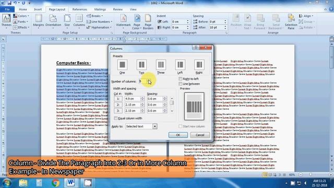The width and height of the screenshot is (334, 188).
Task: Undo the last action
Action: tap(15, 3)
